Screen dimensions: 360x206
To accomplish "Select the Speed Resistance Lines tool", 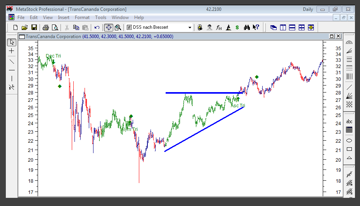I will (x=349, y=51).
